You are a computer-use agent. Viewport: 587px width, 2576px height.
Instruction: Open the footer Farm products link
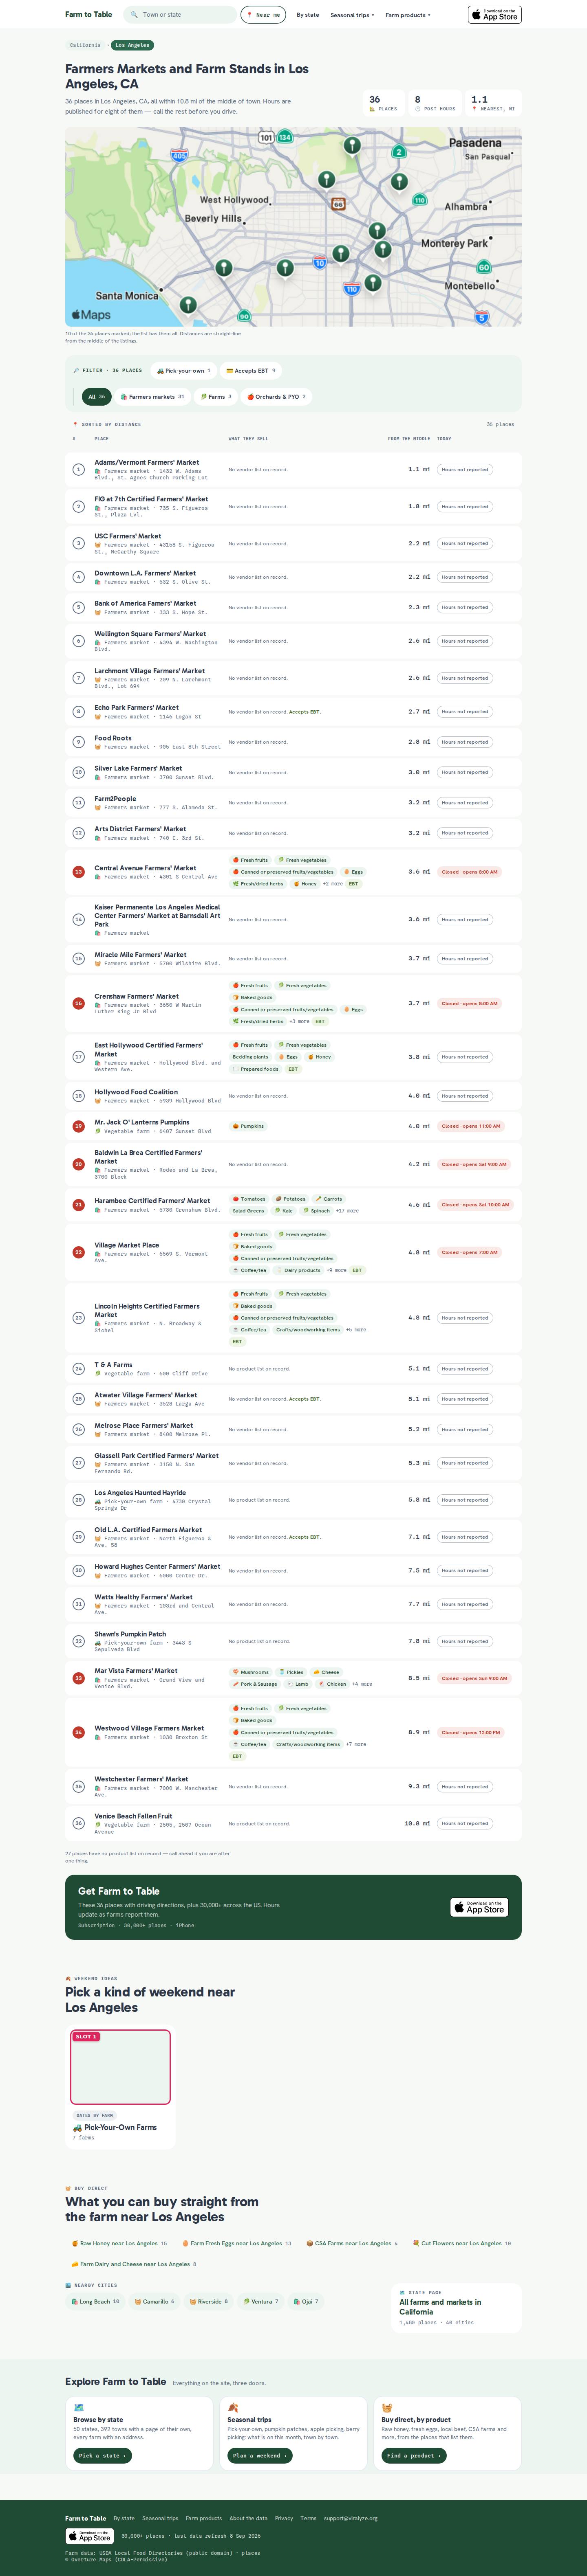click(203, 2518)
